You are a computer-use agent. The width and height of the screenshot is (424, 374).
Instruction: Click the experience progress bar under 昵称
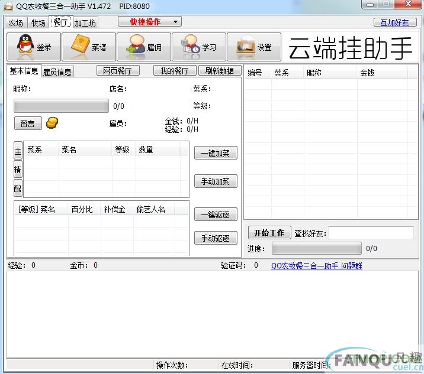coord(61,106)
